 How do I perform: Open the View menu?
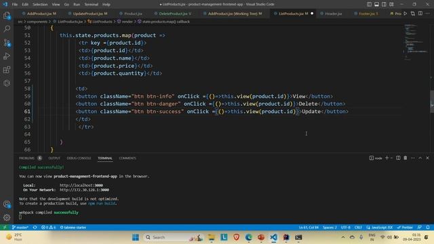pos(56,5)
